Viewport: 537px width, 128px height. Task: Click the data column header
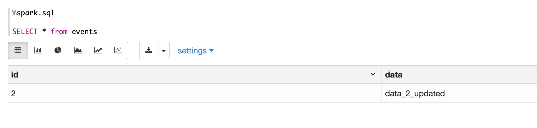pyautogui.click(x=394, y=75)
